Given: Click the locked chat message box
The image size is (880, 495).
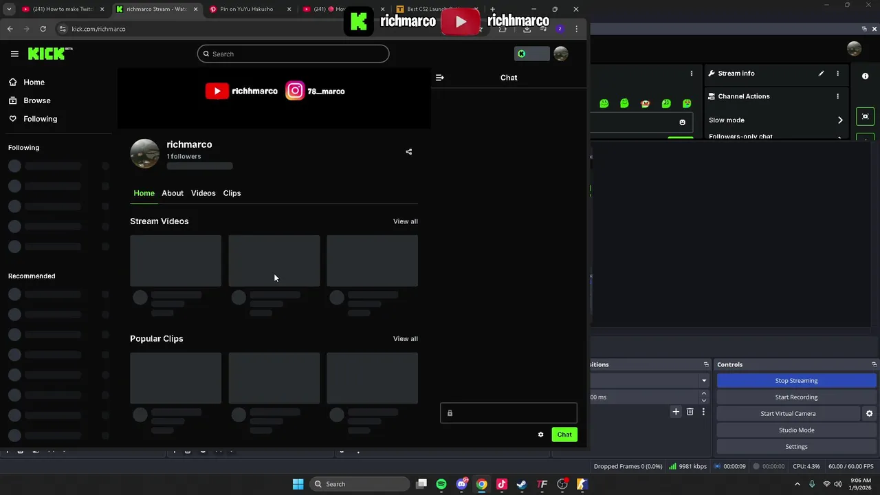Looking at the screenshot, I should tap(509, 413).
